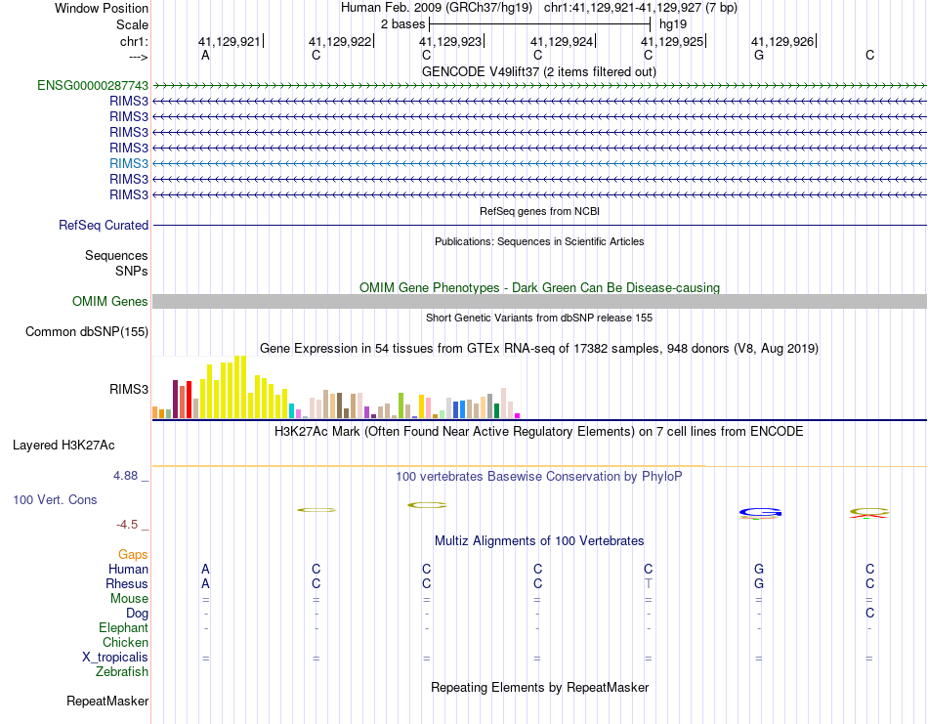Click 'Repeating Elements by RepeatMasker' title
The image size is (928, 724).
tap(540, 687)
